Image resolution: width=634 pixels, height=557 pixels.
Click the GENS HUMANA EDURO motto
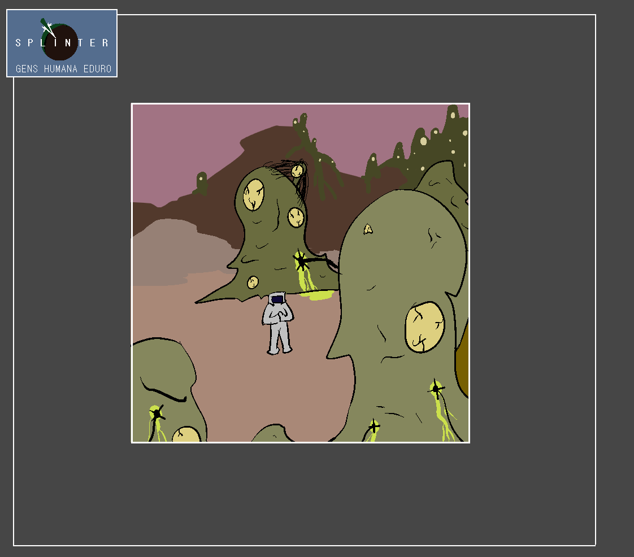coord(63,69)
